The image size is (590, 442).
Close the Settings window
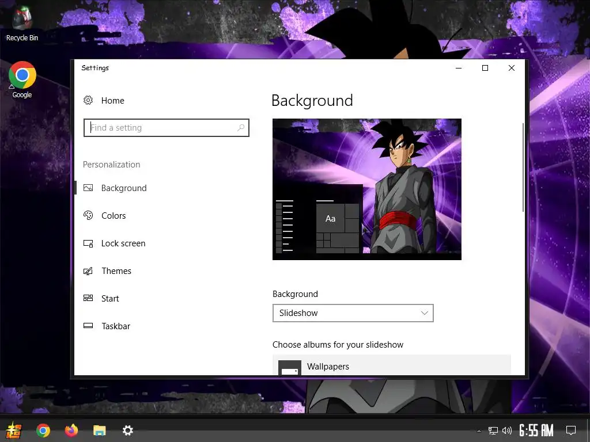(x=512, y=68)
